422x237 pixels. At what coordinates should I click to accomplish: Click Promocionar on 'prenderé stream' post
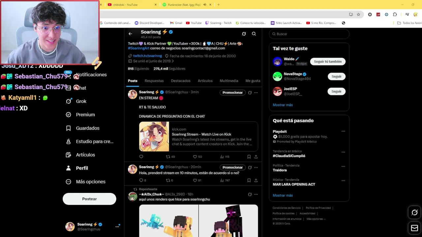(232, 167)
